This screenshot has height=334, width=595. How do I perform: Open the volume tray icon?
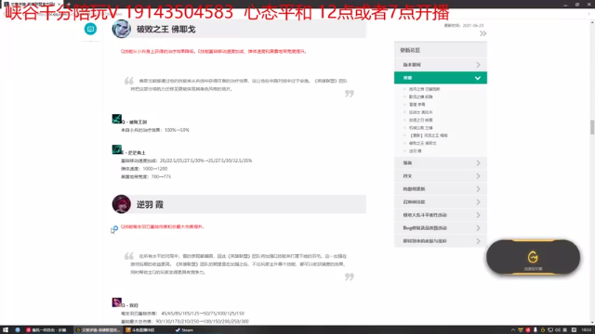(x=558, y=330)
